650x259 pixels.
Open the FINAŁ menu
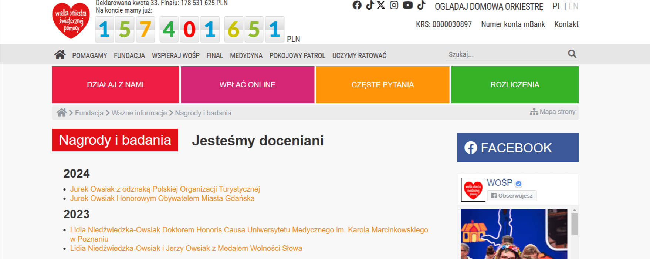pos(215,55)
